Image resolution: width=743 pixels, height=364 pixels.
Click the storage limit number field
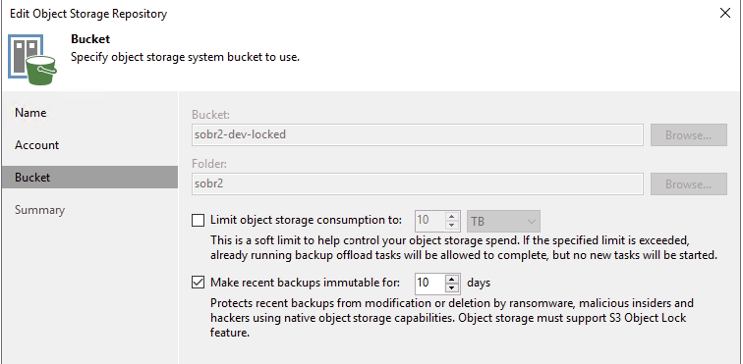pyautogui.click(x=430, y=221)
